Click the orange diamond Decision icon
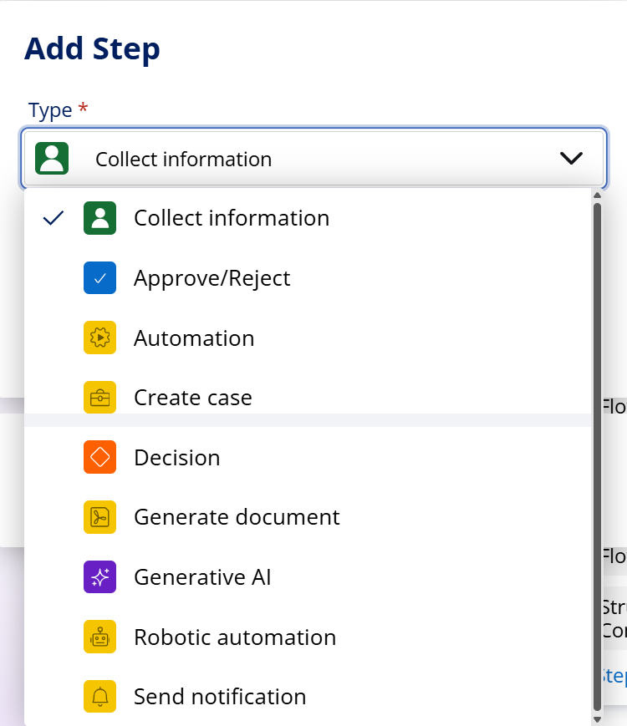Image resolution: width=627 pixels, height=726 pixels. (x=99, y=458)
